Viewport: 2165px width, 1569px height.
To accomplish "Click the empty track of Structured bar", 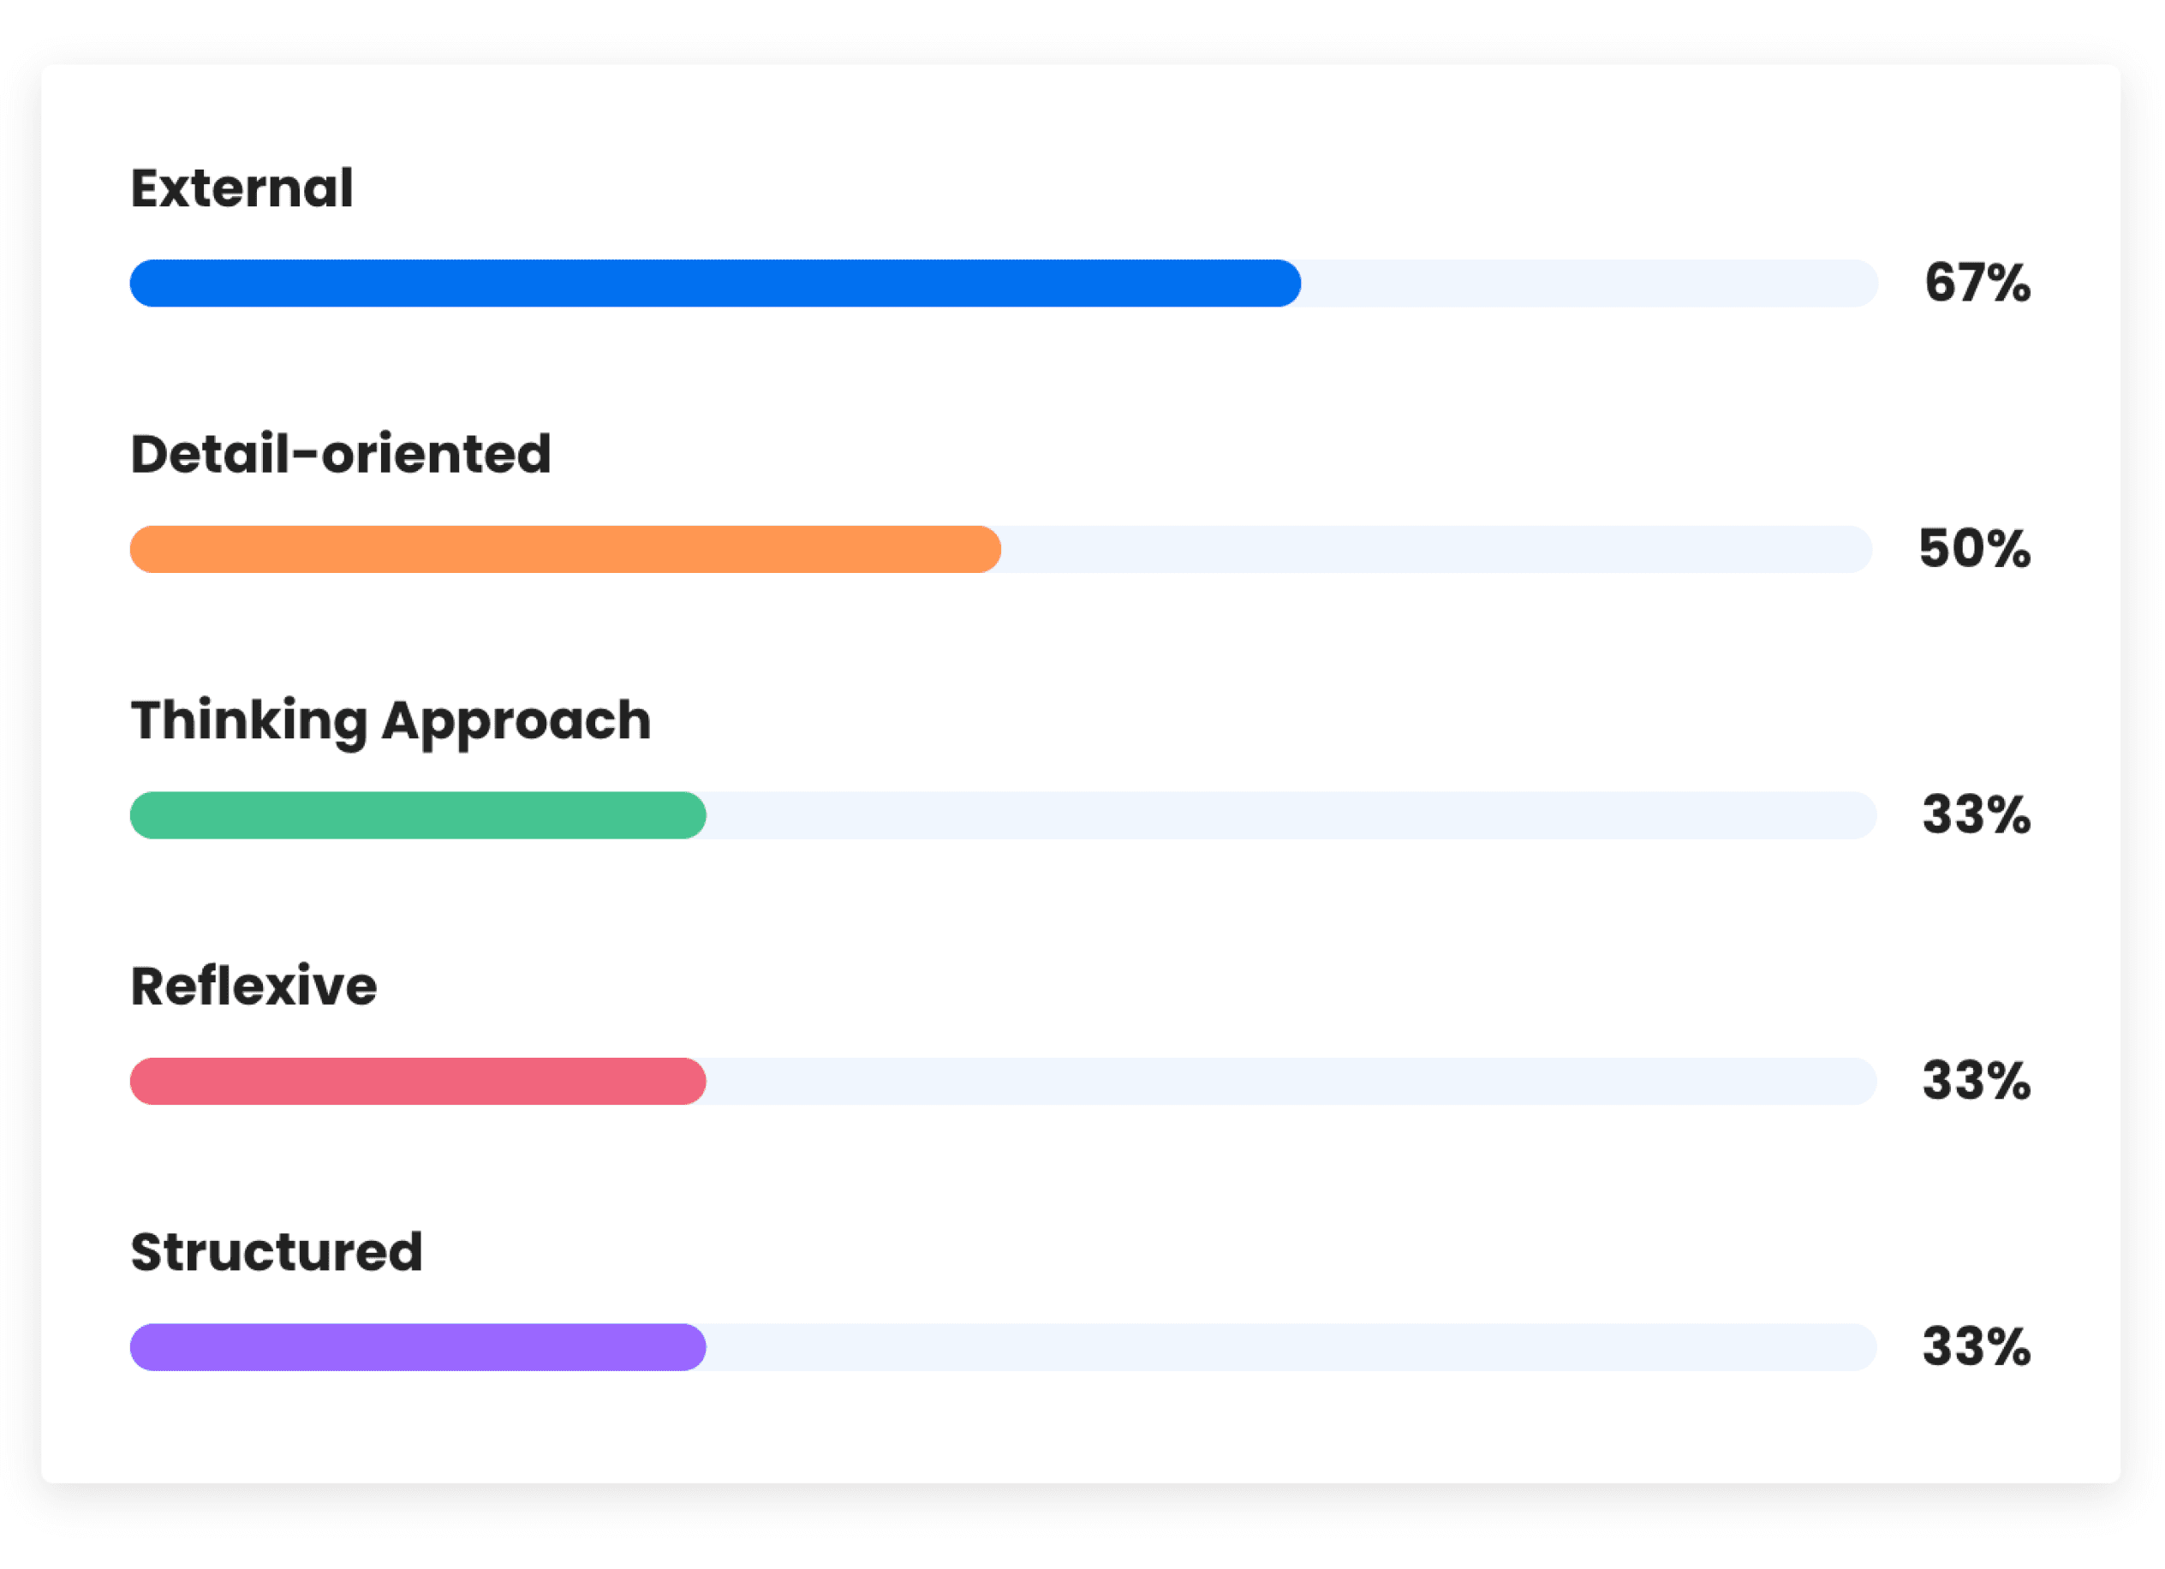I will pyautogui.click(x=1291, y=1347).
